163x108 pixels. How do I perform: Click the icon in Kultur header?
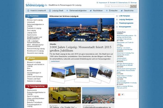coord(28,58)
